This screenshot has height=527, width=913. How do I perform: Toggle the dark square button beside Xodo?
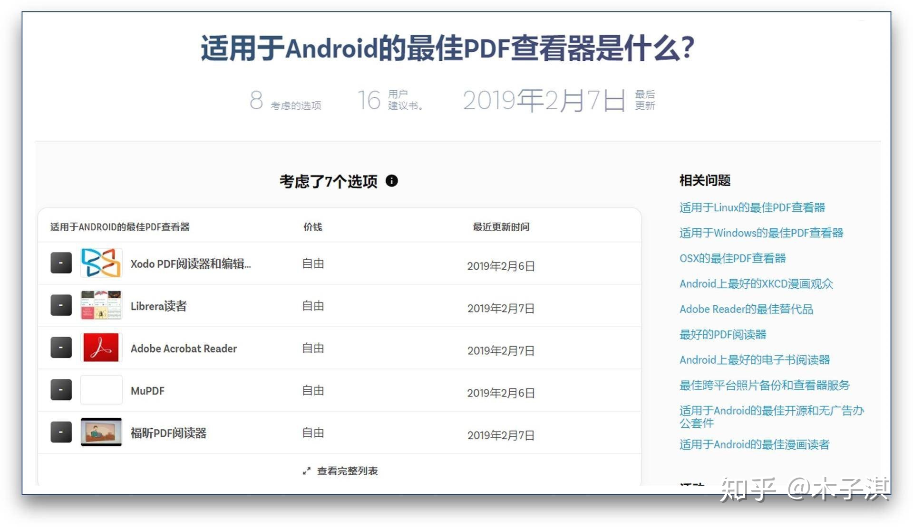click(61, 263)
